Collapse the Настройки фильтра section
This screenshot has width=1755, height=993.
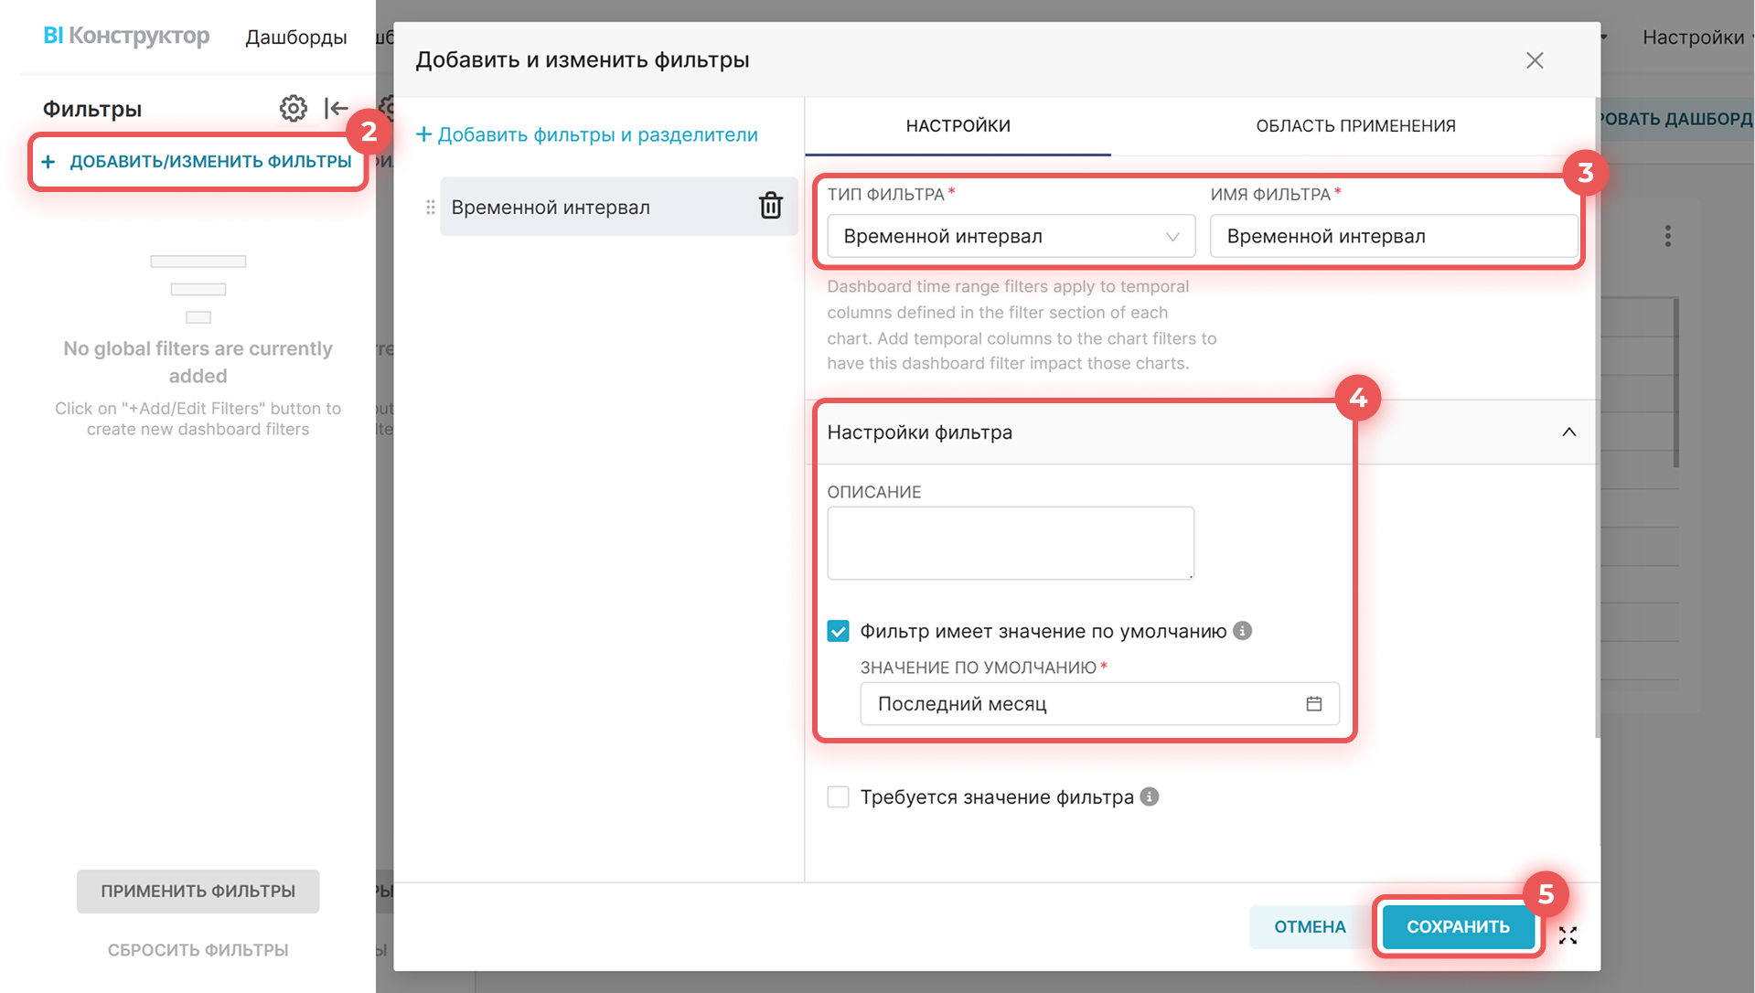pyautogui.click(x=1568, y=432)
